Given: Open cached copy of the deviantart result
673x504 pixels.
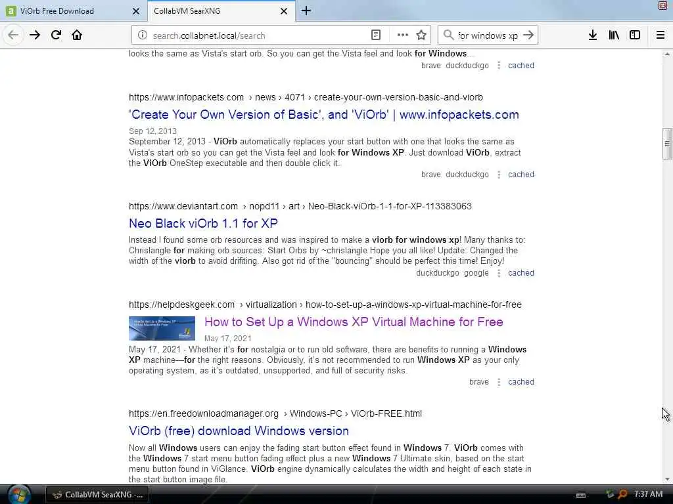Looking at the screenshot, I should click(521, 273).
